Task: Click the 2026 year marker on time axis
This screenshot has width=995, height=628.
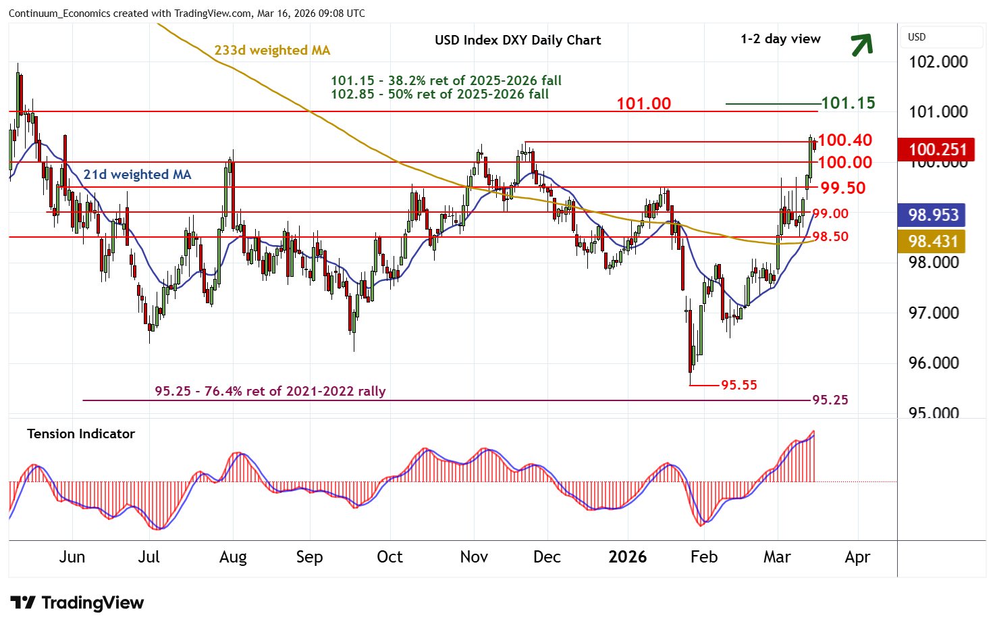Action: pyautogui.click(x=627, y=557)
